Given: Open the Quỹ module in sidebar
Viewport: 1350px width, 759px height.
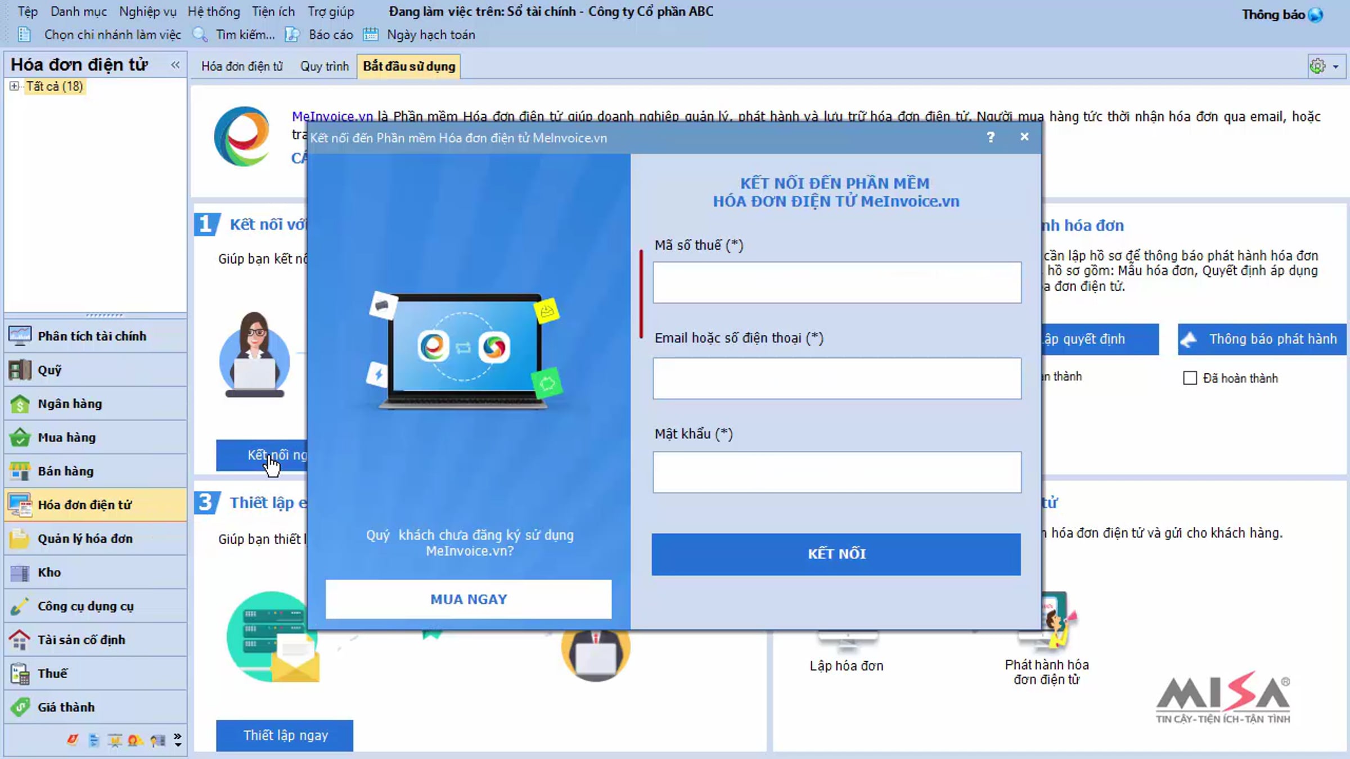Looking at the screenshot, I should point(95,369).
